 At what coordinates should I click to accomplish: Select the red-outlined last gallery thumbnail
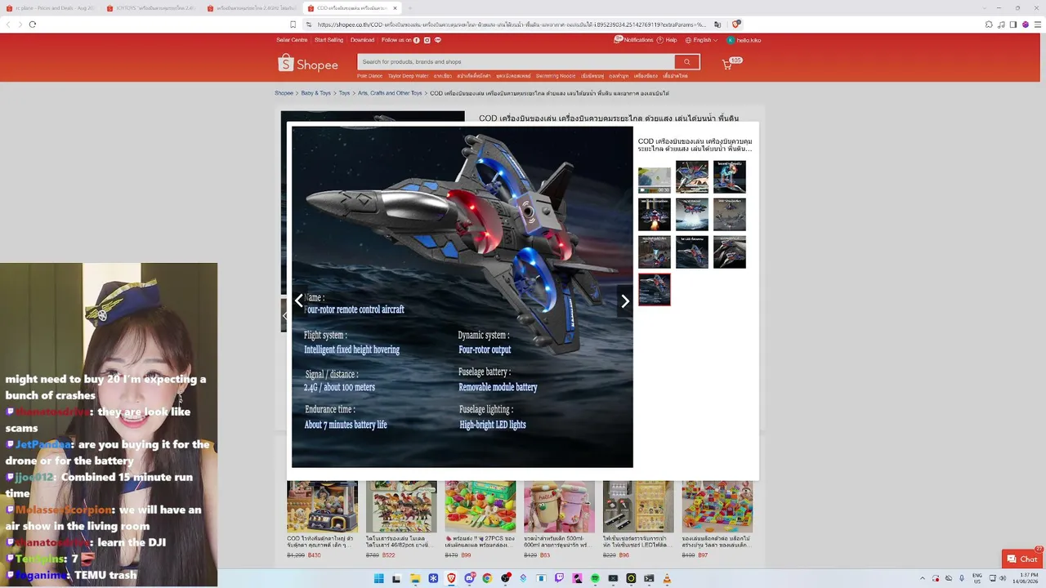pyautogui.click(x=655, y=290)
